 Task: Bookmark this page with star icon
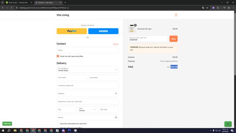click(207, 8)
